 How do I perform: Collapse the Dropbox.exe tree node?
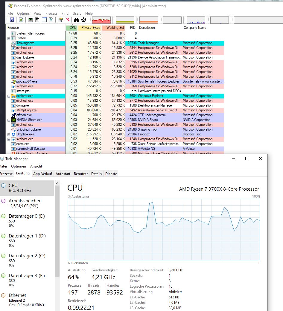coord(9,134)
